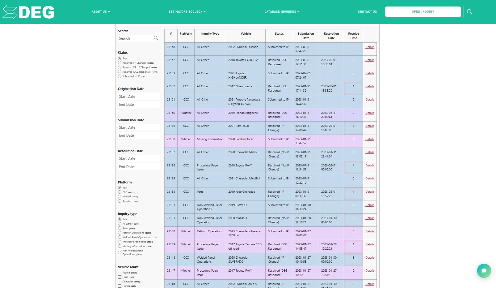The image size is (496, 288).
Task: Expand the Database Inquiries menu
Action: 282,12
